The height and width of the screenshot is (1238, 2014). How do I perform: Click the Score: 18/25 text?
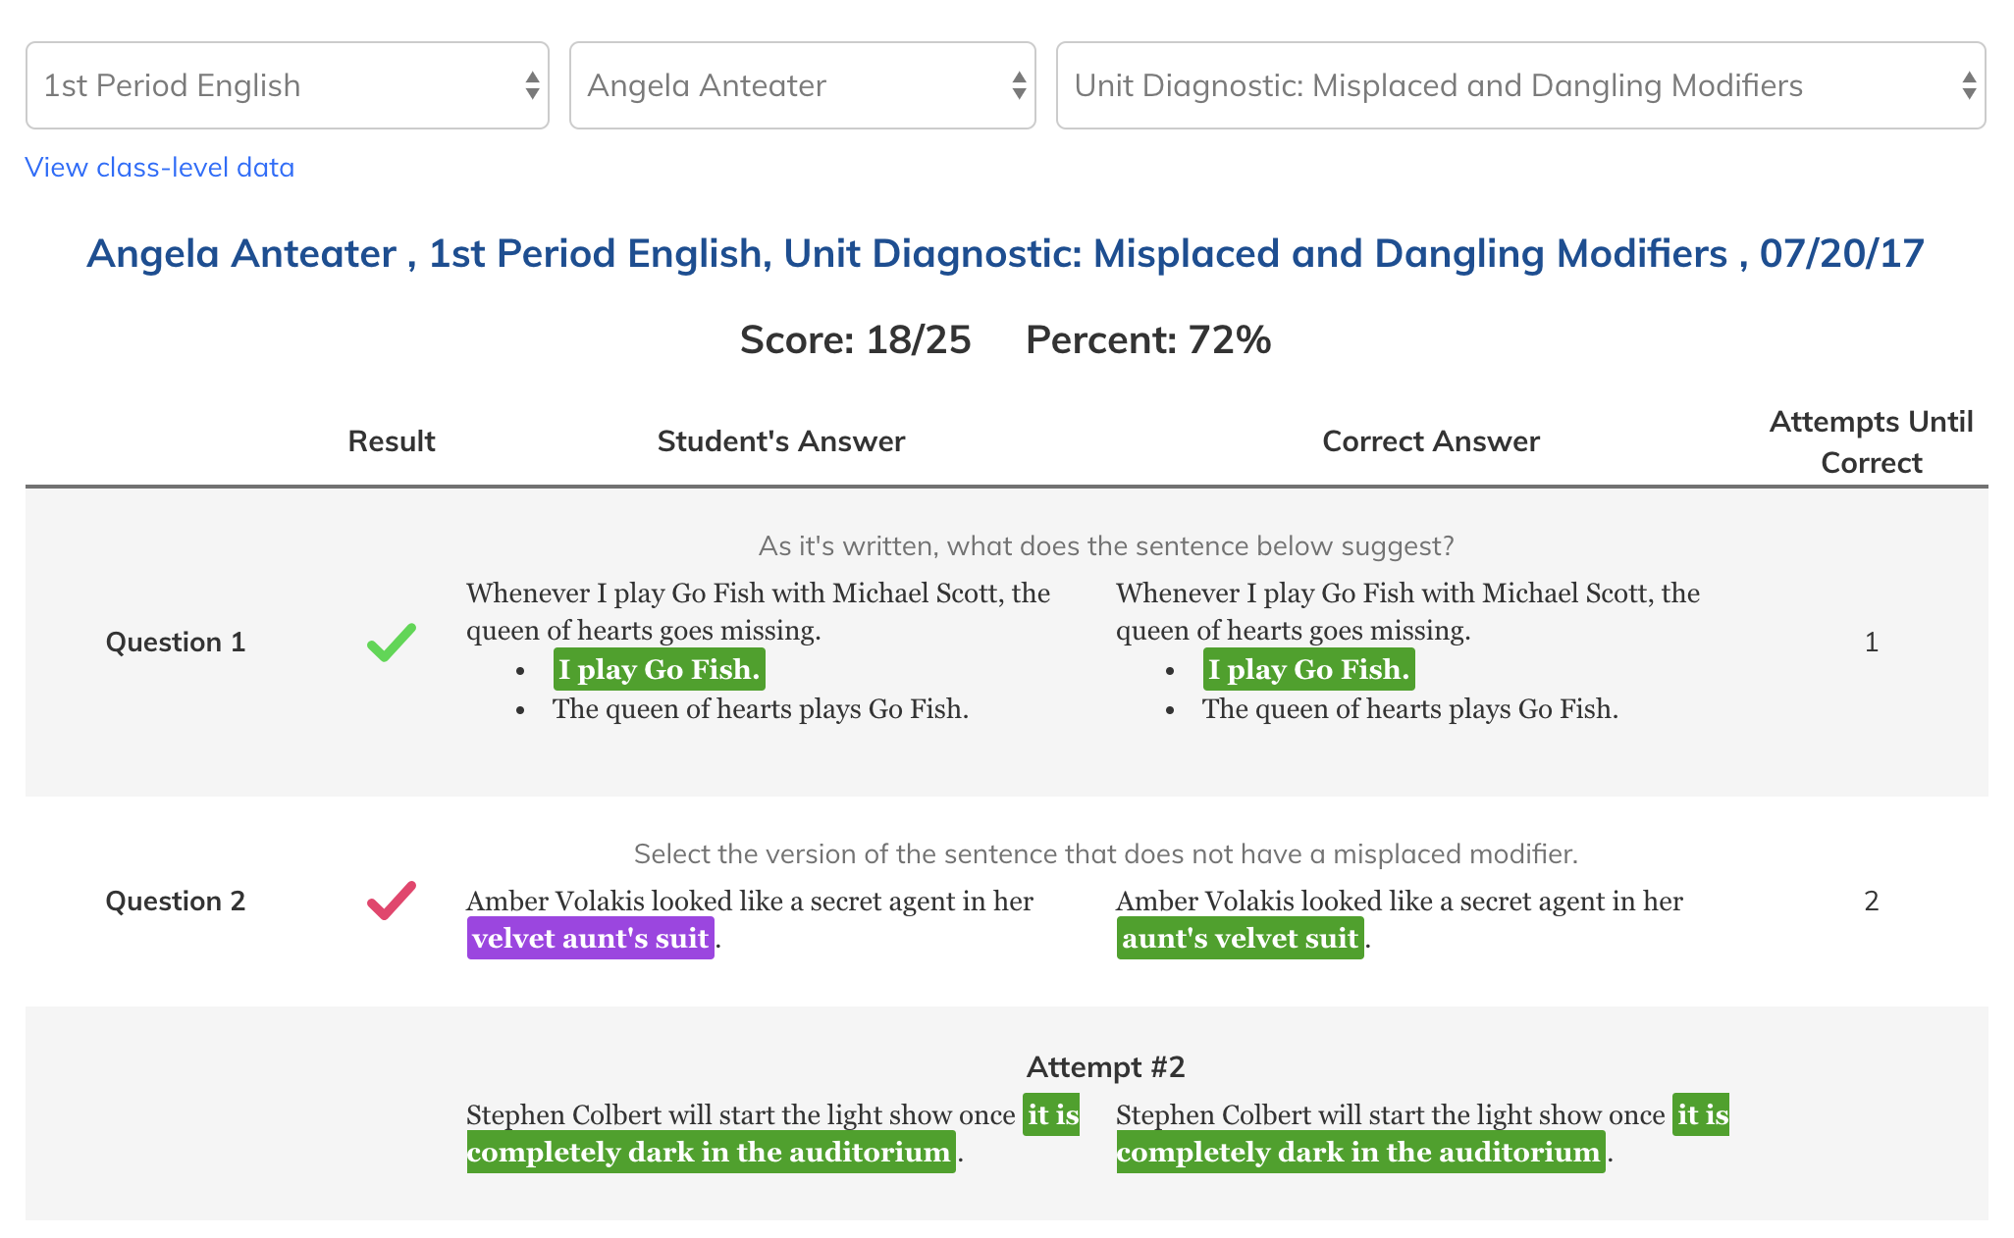(855, 339)
